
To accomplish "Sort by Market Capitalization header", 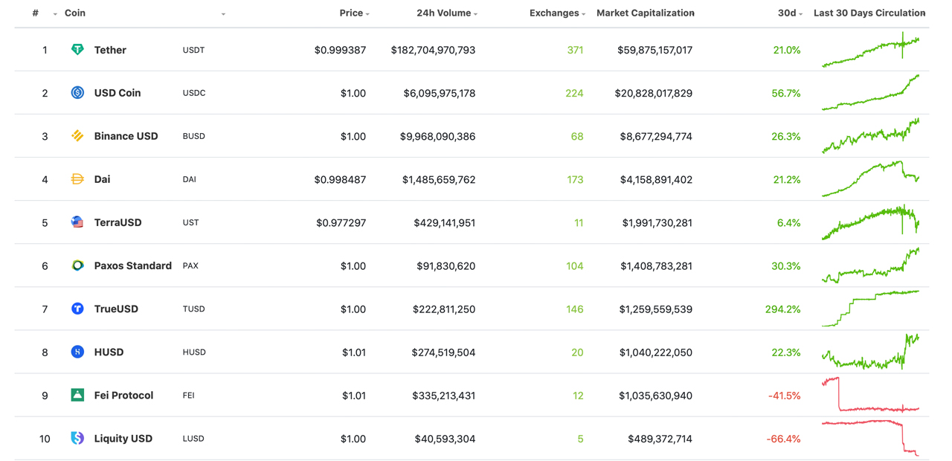I will coord(646,13).
